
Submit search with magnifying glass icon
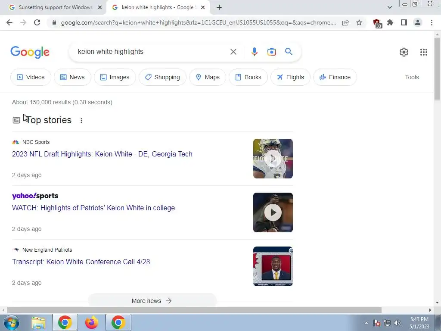[x=289, y=52]
